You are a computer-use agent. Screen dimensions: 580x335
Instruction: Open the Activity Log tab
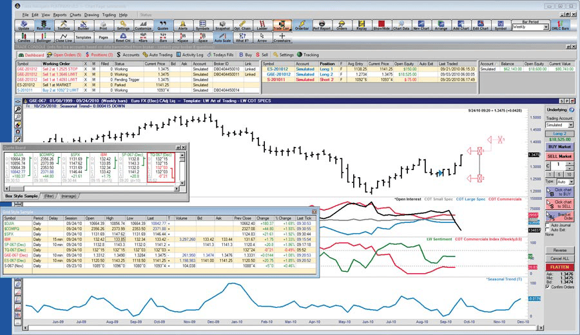(x=189, y=55)
